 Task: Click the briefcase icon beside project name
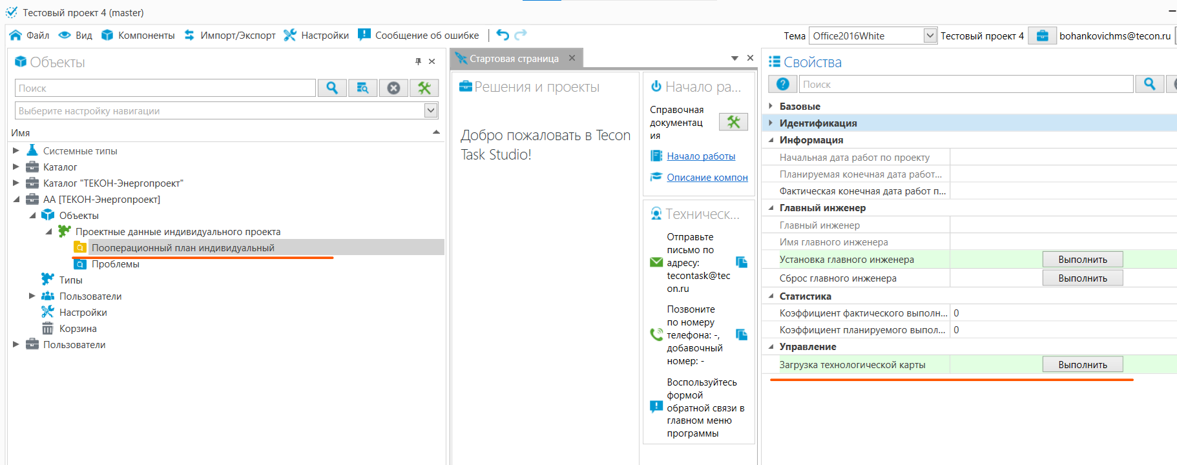1042,36
